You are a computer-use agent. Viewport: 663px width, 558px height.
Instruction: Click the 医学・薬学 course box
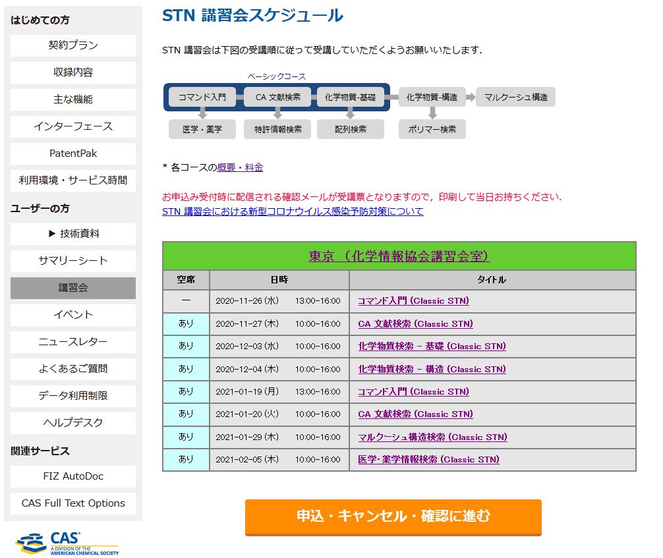pyautogui.click(x=202, y=129)
